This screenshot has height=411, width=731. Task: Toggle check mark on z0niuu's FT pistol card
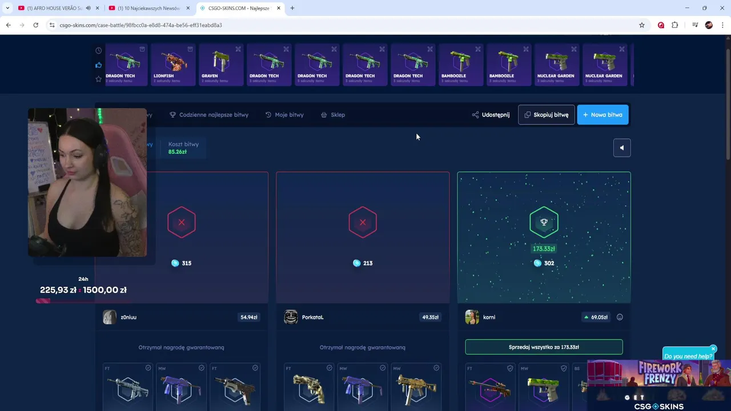[x=255, y=368]
